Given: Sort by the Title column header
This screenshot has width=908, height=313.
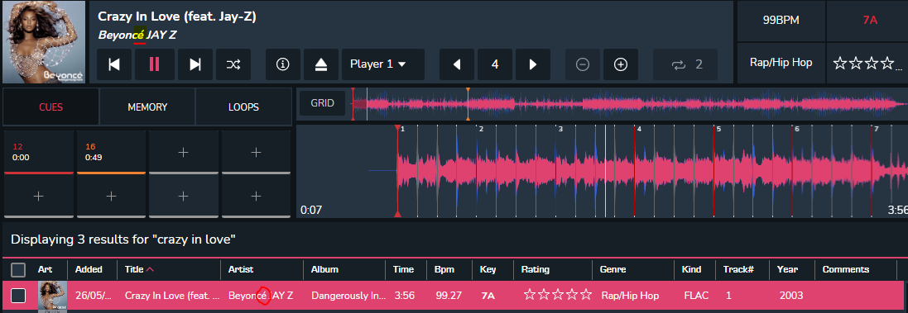Looking at the screenshot, I should click(140, 269).
